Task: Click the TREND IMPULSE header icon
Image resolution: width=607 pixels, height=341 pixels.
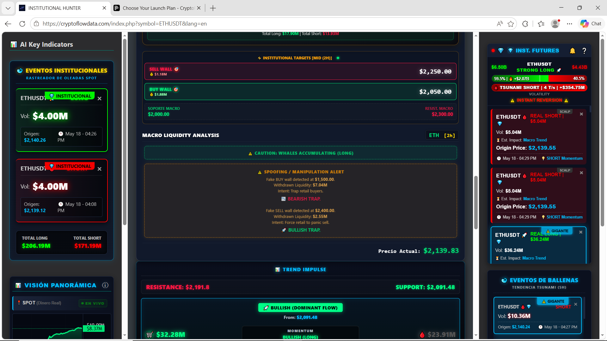Action: tap(278, 270)
